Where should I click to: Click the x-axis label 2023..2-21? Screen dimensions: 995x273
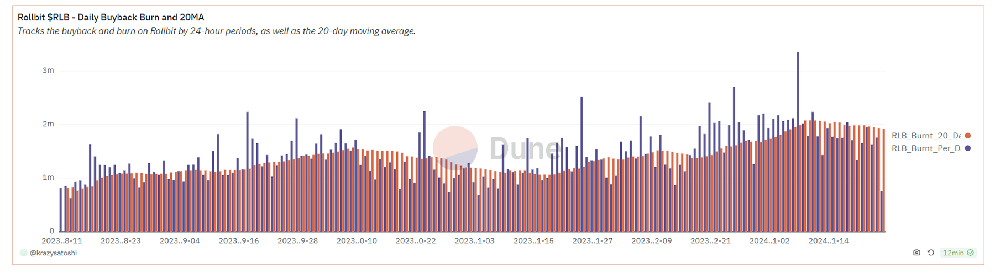(710, 241)
